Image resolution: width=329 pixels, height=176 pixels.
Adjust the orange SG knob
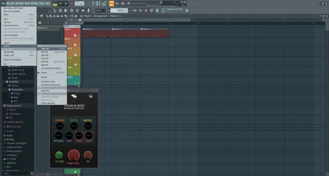(x=88, y=155)
